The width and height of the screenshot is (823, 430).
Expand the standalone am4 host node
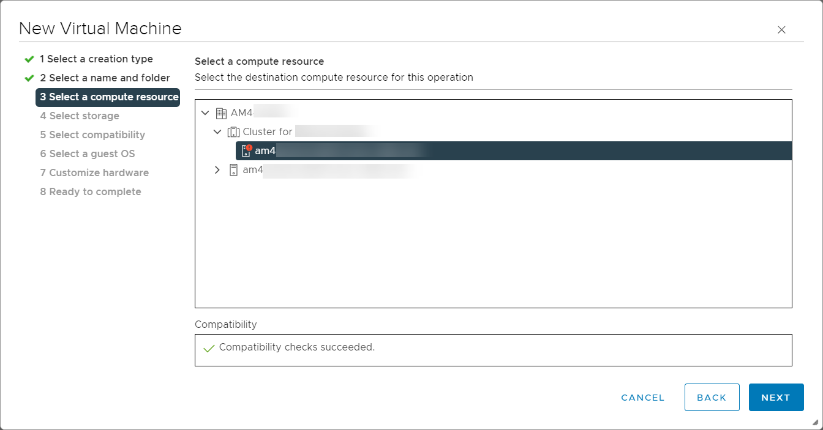pyautogui.click(x=217, y=170)
